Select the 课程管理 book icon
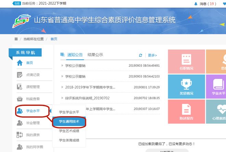Screen dimensions: 226x152 click(x=20, y=87)
